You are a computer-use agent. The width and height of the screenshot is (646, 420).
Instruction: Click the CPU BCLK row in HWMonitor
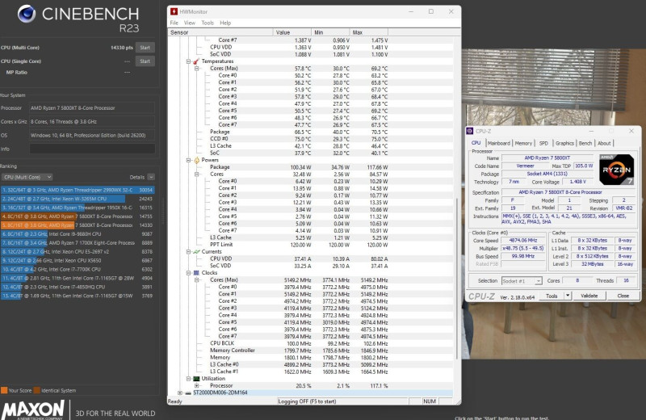(x=311, y=343)
